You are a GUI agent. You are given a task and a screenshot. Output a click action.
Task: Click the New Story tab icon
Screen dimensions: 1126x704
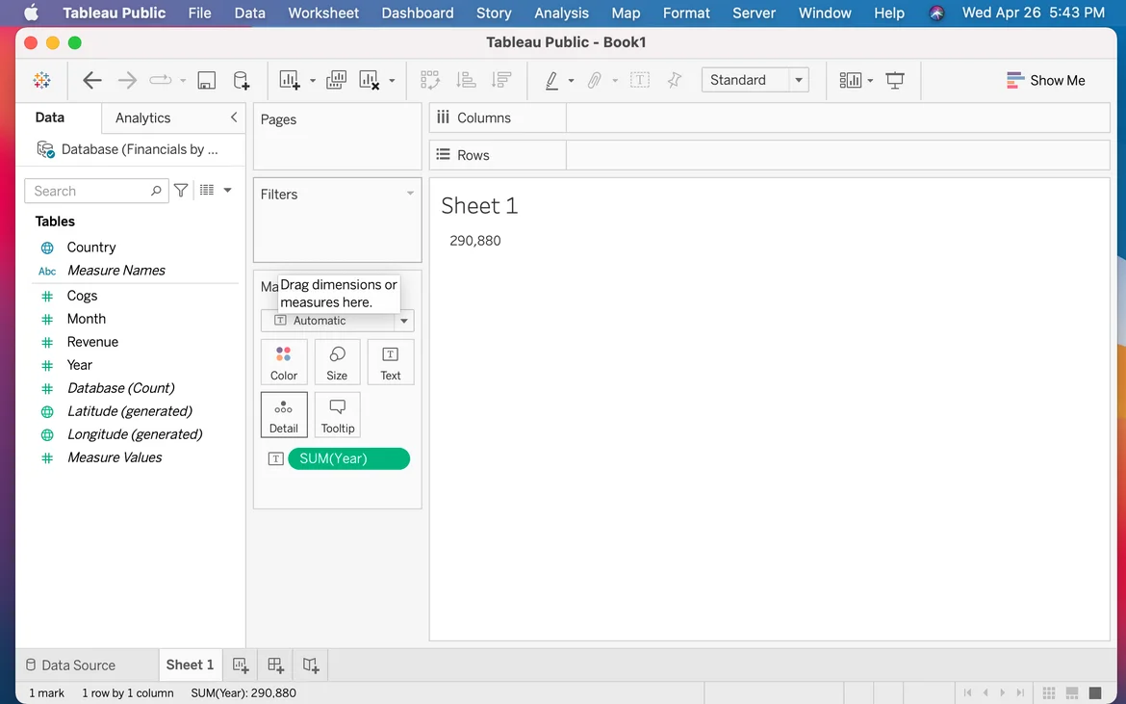coord(310,665)
